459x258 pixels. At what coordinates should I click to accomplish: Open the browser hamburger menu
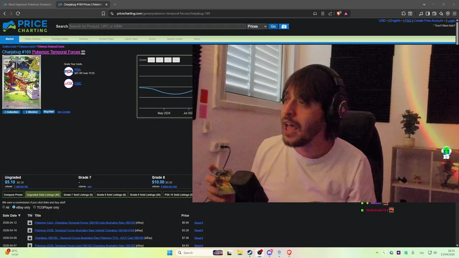coord(454,13)
